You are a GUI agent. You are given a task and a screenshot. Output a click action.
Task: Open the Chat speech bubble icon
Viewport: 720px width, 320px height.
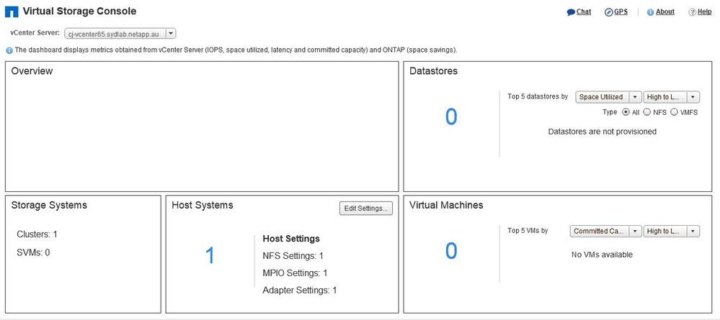[571, 12]
